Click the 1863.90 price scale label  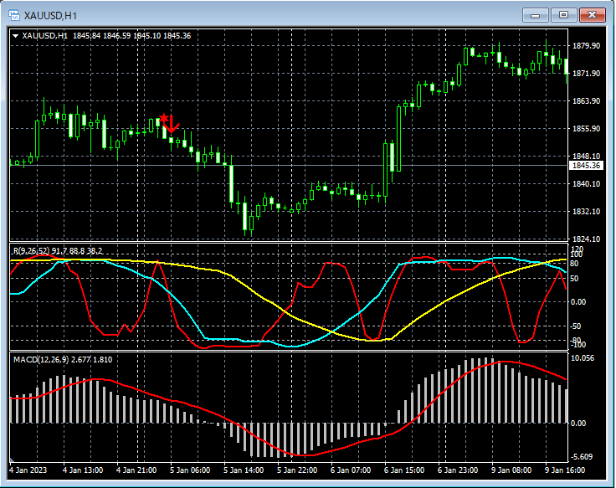tap(586, 101)
